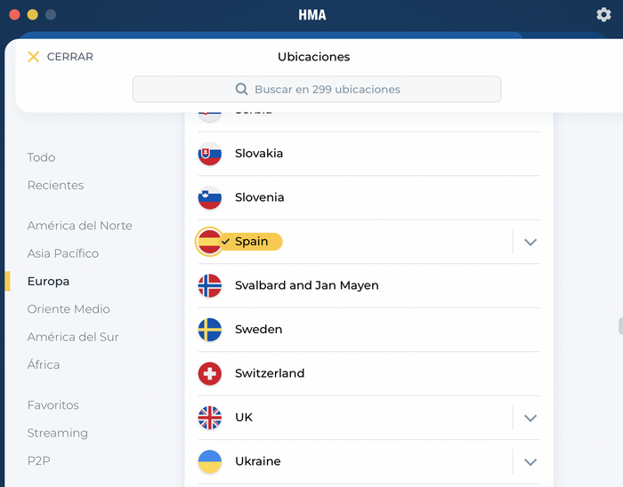623x487 pixels.
Task: Click the Ukraine flag icon
Action: [x=210, y=461]
